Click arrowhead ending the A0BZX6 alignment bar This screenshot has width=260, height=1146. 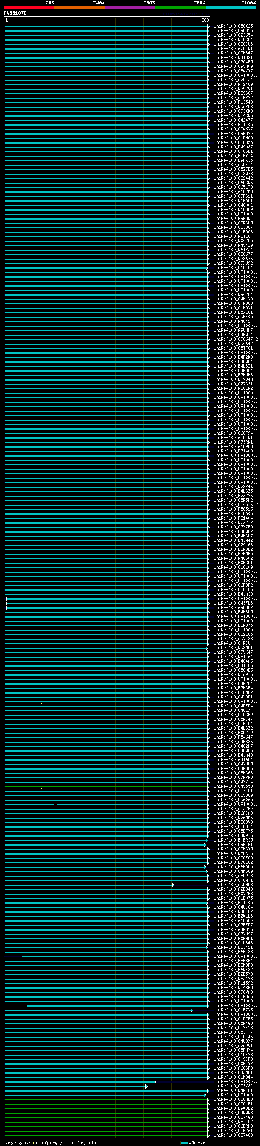pyautogui.click(x=192, y=1010)
